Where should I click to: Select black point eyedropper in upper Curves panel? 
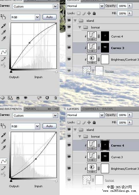[3, 26]
